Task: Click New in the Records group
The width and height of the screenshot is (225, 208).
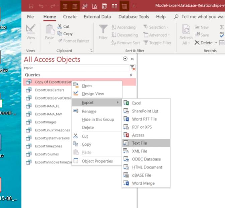Action: tap(202, 27)
